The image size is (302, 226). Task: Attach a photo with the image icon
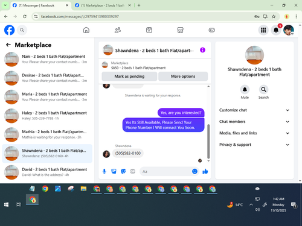(114, 171)
